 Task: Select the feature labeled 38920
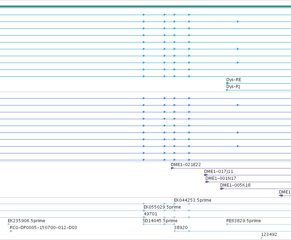(x=181, y=228)
